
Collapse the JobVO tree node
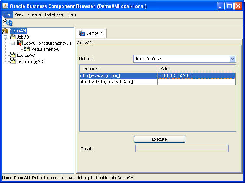click(x=5, y=37)
